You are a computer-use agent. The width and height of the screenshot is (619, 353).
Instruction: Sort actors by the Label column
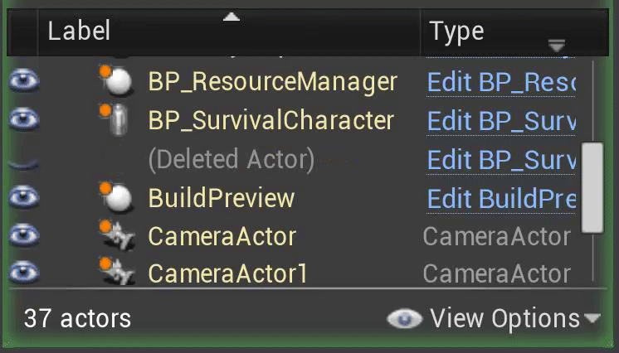pyautogui.click(x=79, y=32)
